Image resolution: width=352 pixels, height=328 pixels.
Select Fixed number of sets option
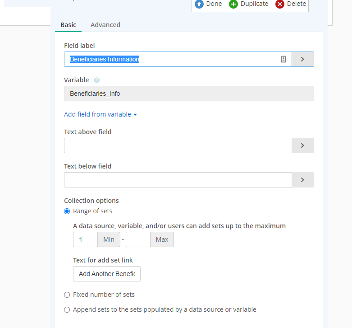pos(67,295)
